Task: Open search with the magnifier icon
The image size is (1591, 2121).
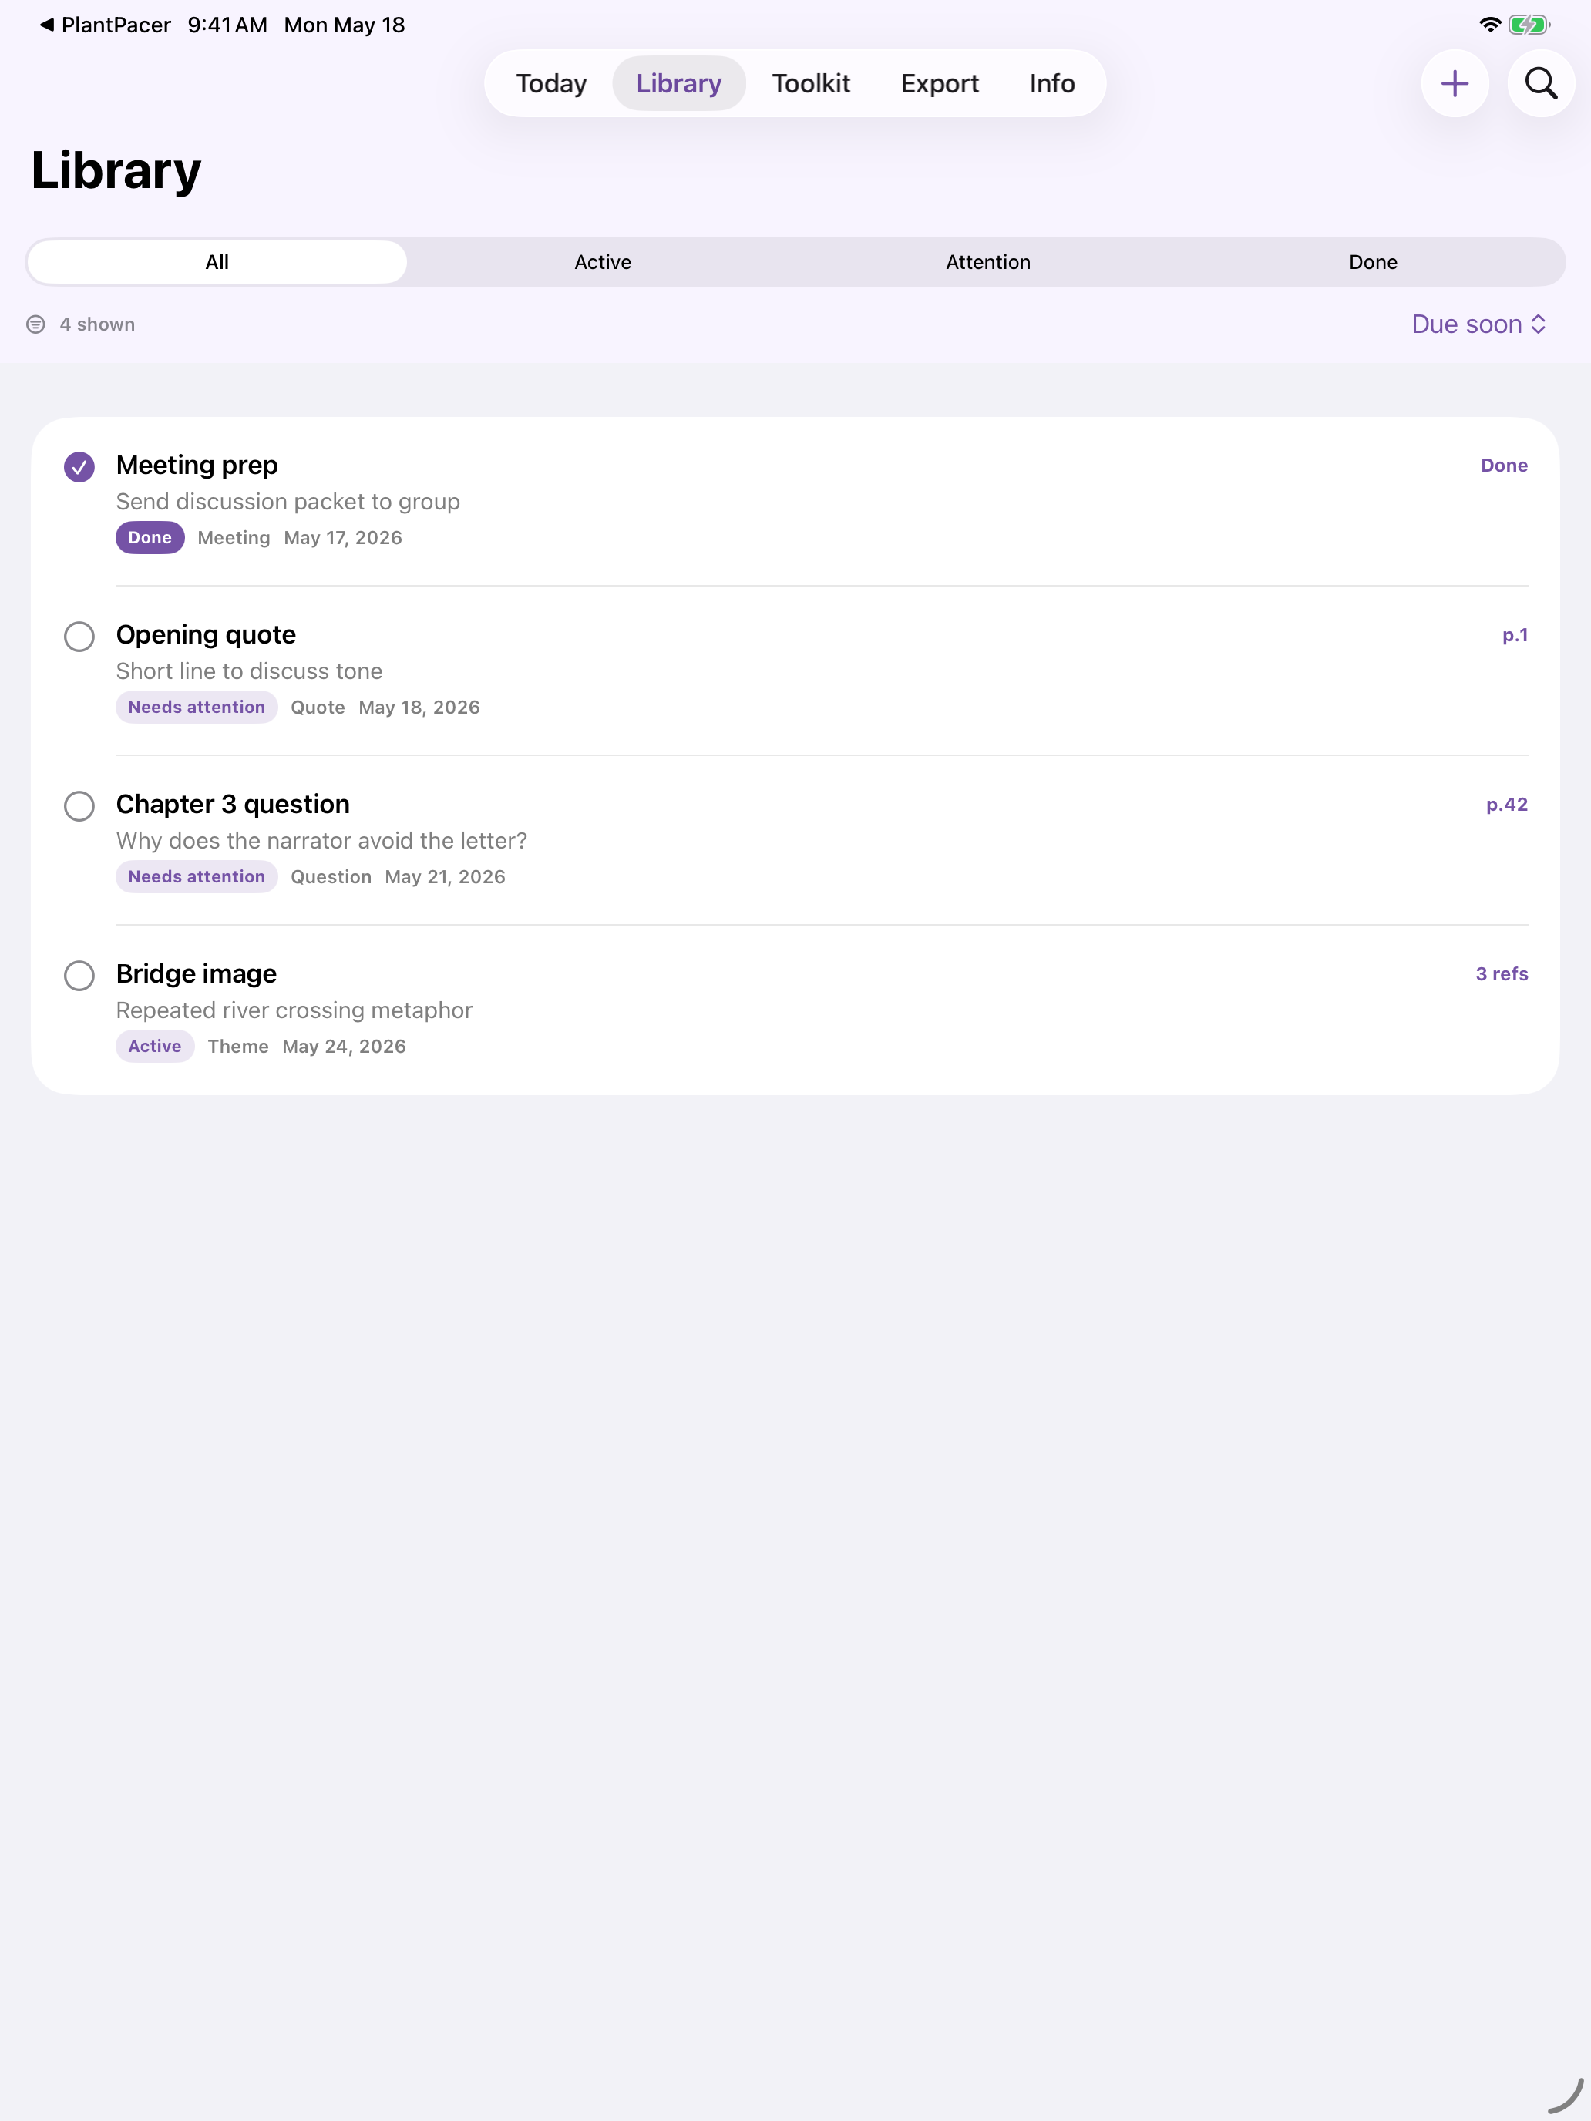Action: 1540,83
